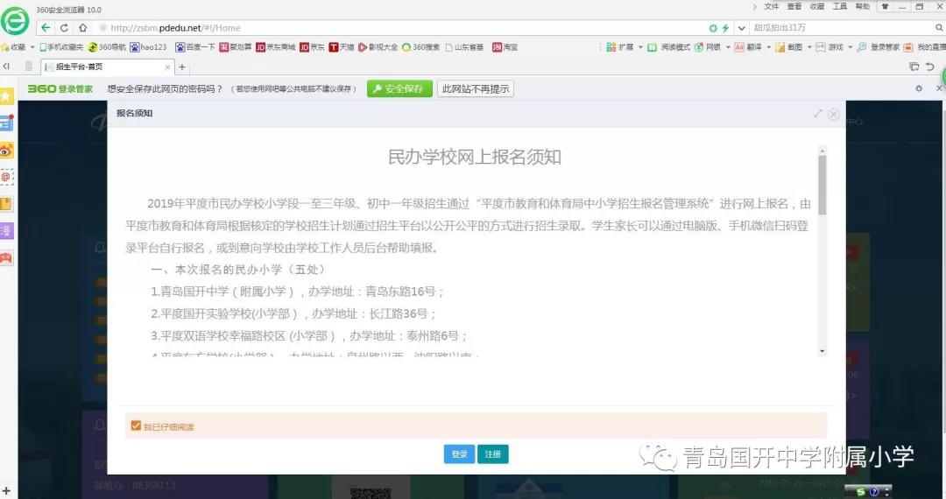This screenshot has width=946, height=499.
Task: Click the dialog scrollbar down arrow
Action: coord(822,351)
